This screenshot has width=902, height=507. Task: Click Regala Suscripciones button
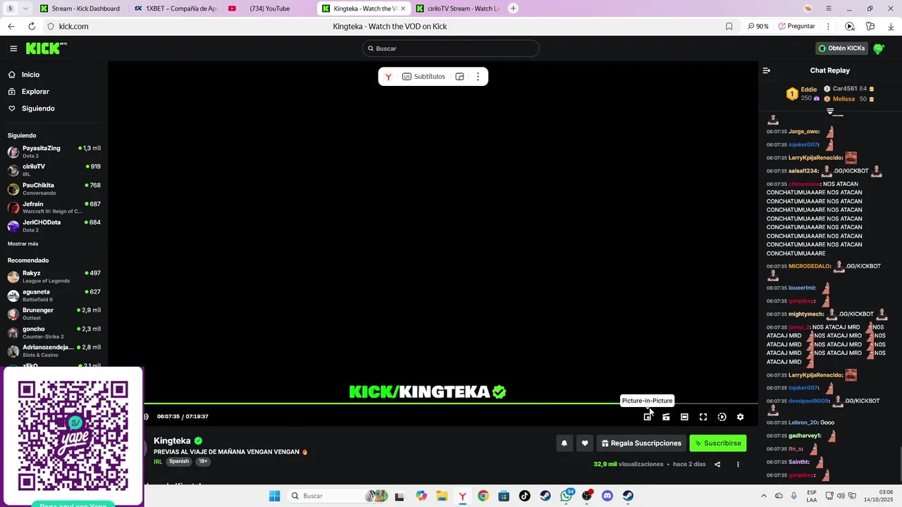[641, 443]
